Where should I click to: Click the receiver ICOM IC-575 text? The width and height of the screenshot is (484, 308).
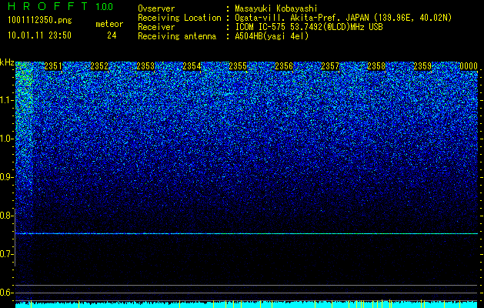[309, 27]
